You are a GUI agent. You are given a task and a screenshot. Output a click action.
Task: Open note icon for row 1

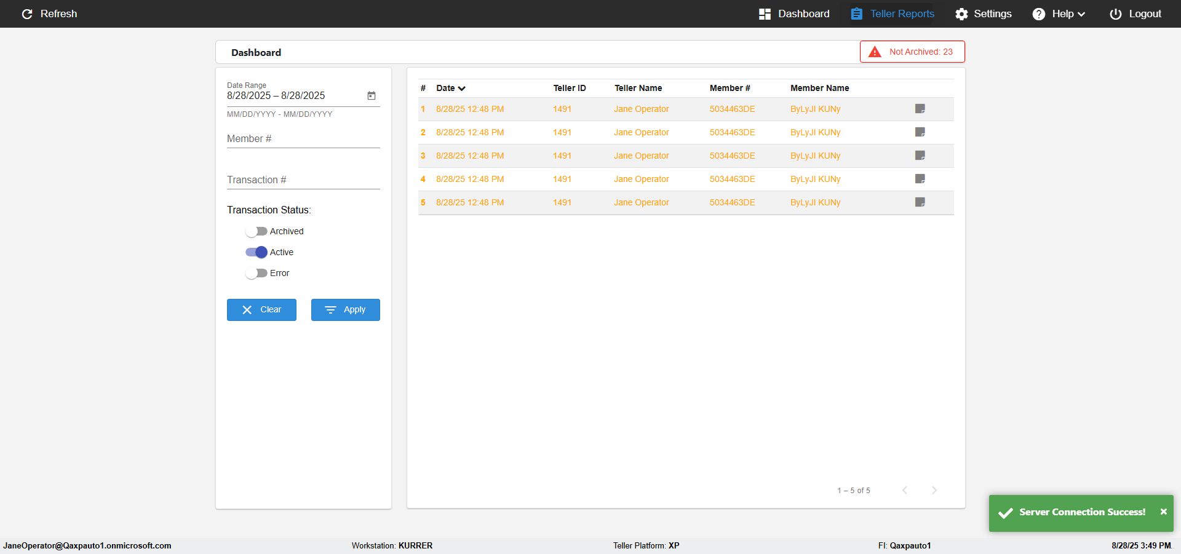(x=920, y=109)
